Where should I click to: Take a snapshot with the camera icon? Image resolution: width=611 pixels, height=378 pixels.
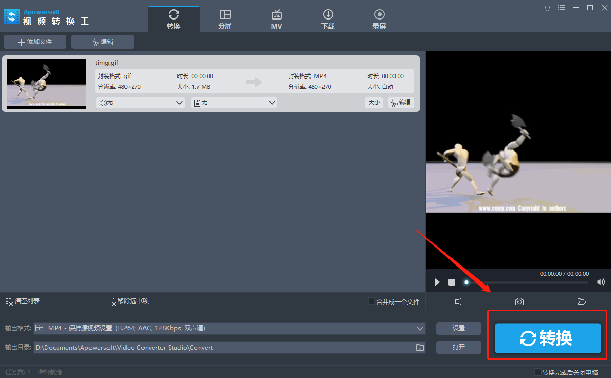[519, 301]
